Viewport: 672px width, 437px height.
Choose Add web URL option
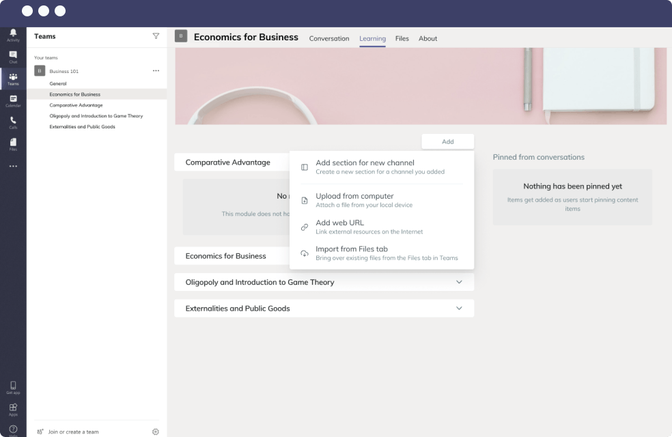coord(382,227)
